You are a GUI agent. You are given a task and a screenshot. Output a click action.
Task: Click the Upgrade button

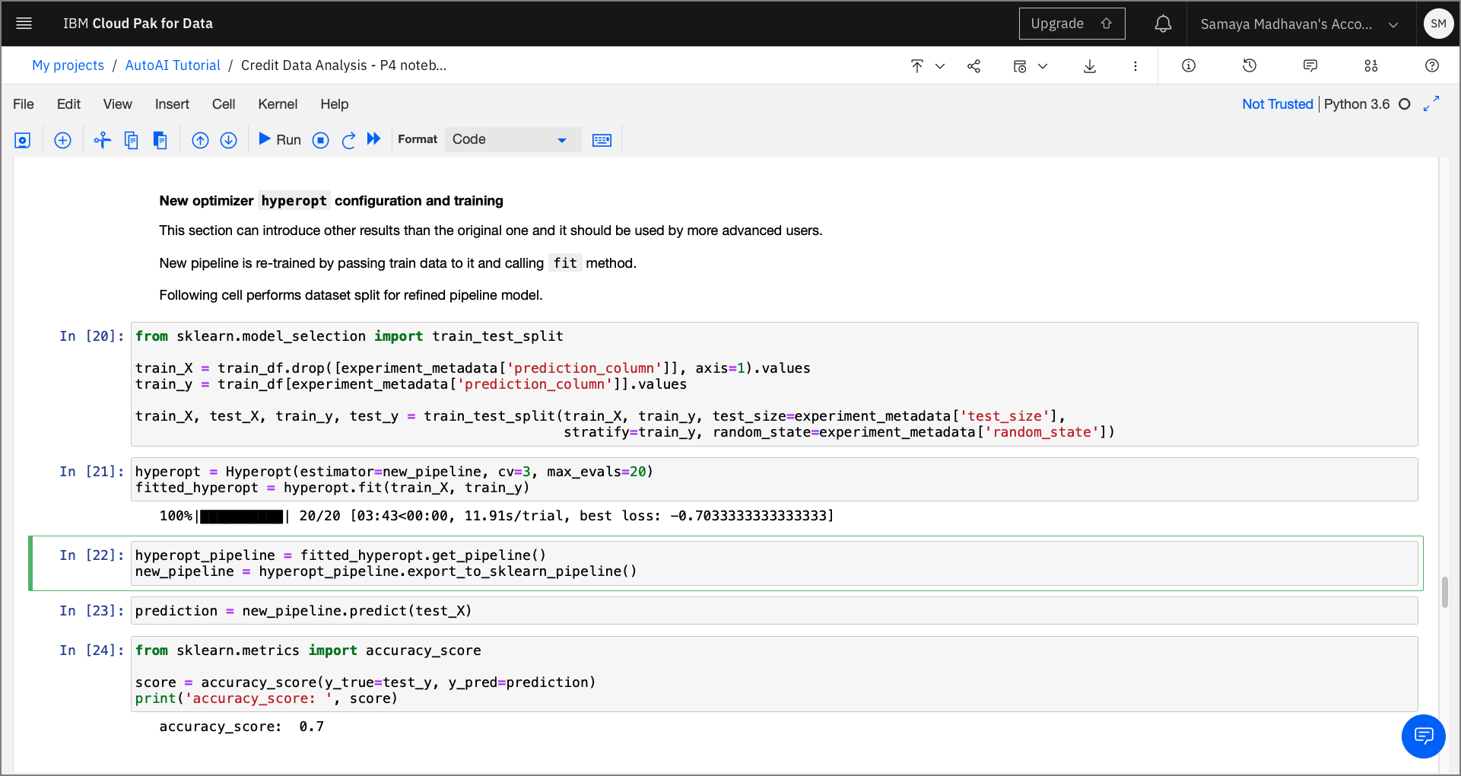click(x=1072, y=24)
